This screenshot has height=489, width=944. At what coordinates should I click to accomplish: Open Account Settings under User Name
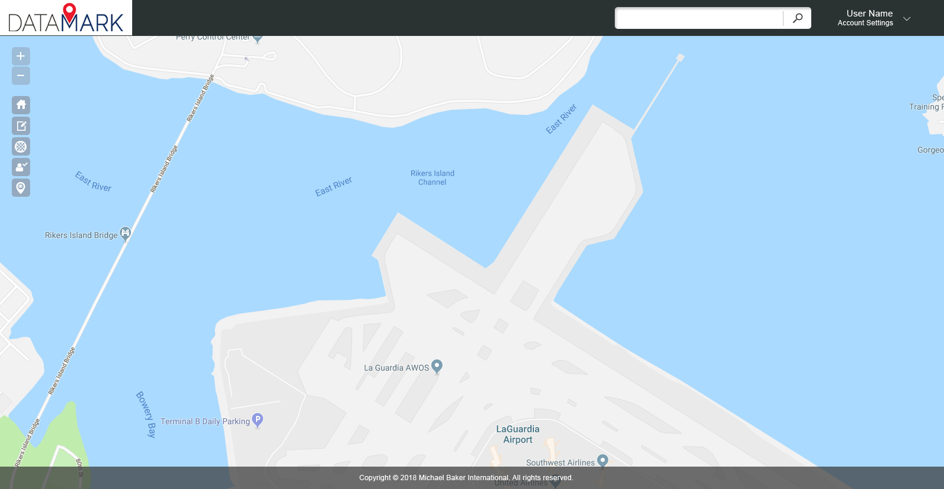pos(865,23)
